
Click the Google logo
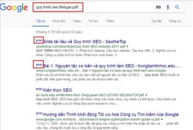15,8
